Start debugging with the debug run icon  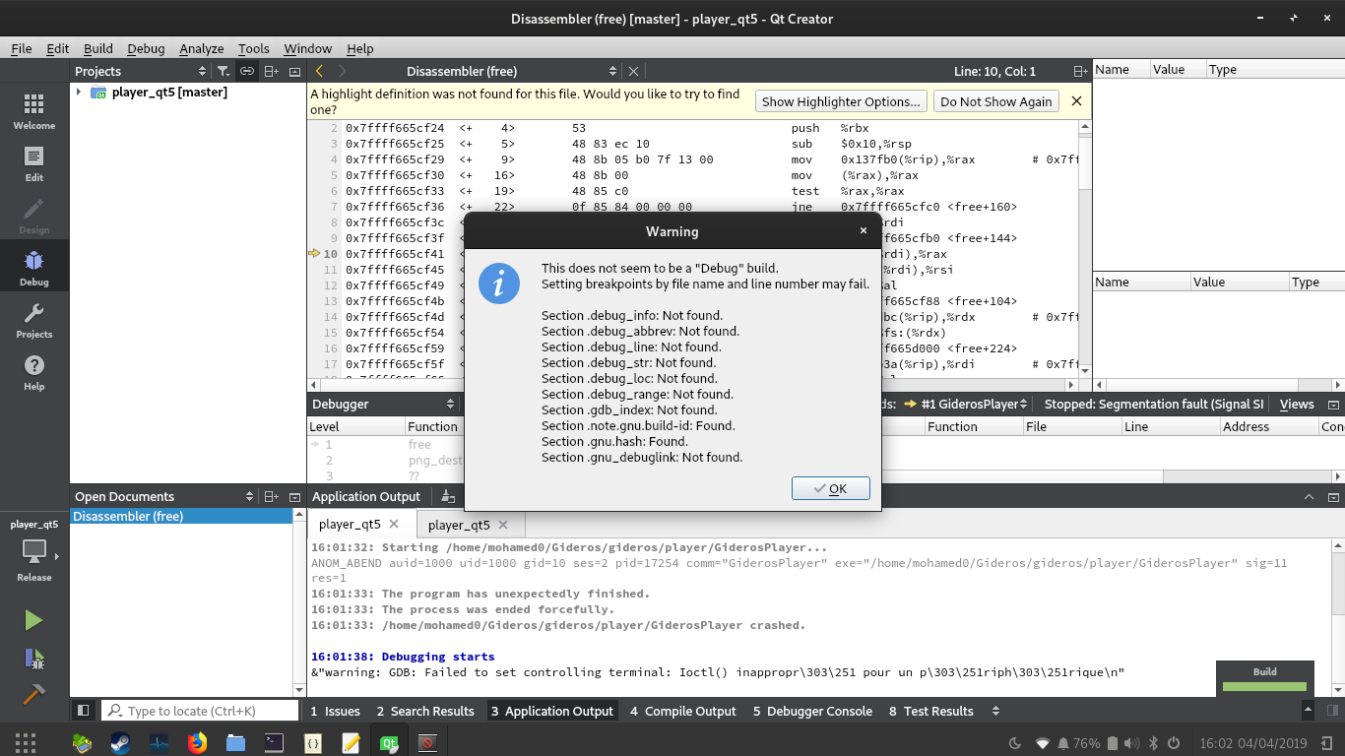click(x=33, y=658)
